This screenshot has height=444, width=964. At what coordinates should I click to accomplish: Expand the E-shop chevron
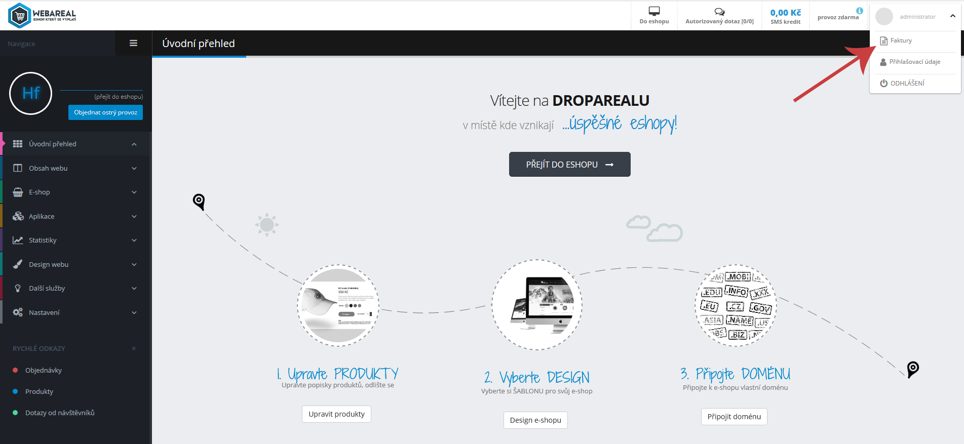click(134, 192)
